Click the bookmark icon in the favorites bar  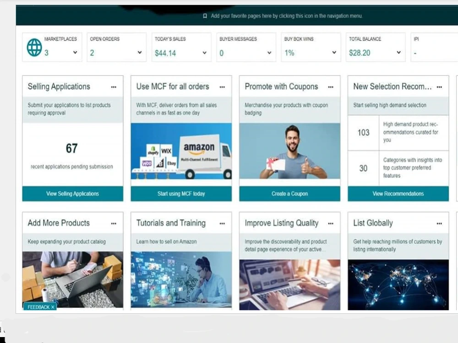tap(205, 16)
